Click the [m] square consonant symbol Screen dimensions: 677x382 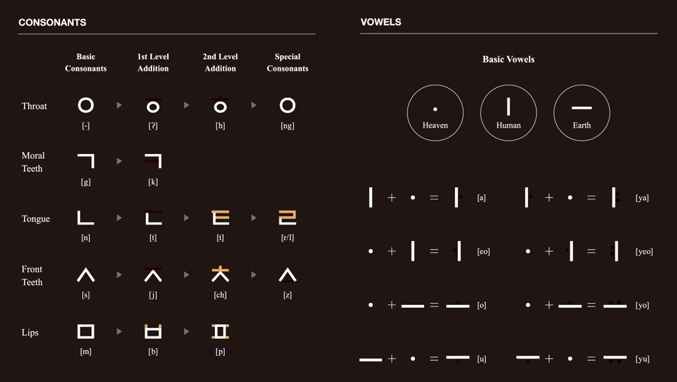(x=86, y=331)
